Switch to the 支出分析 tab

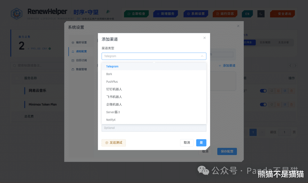tap(283, 42)
